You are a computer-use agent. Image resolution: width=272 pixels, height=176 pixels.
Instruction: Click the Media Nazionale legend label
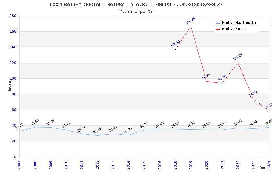coord(239,23)
